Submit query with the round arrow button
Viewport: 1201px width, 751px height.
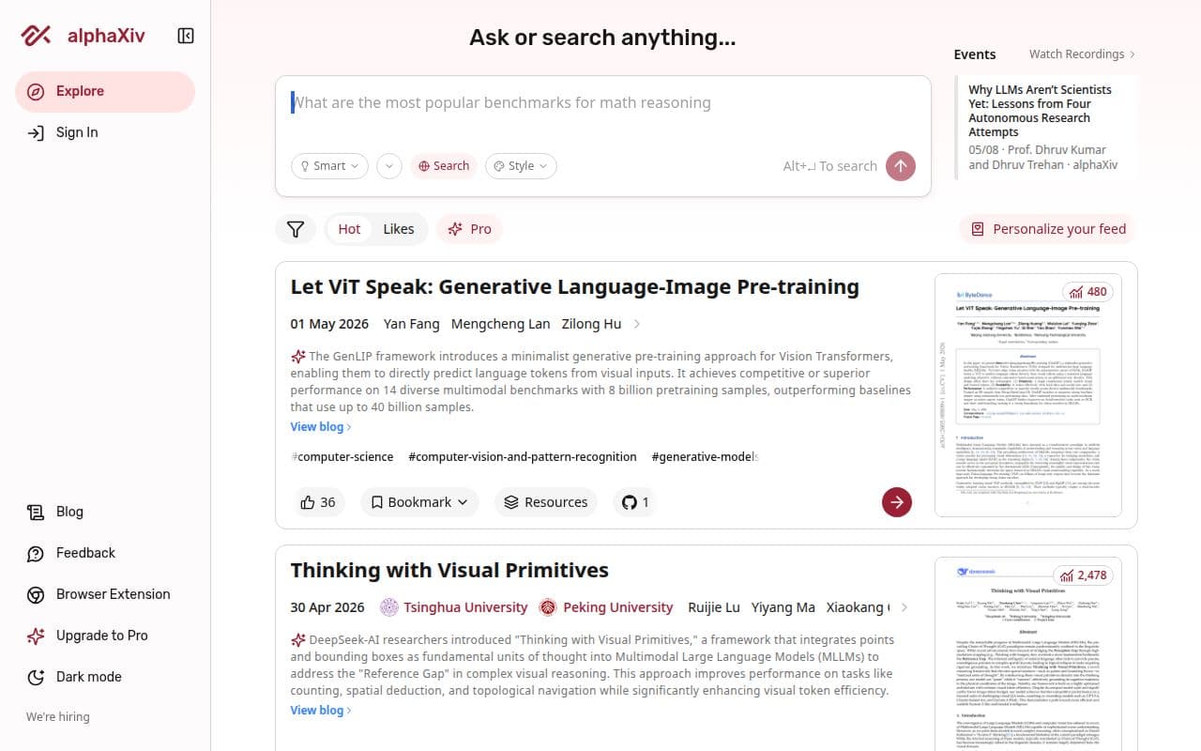[901, 166]
